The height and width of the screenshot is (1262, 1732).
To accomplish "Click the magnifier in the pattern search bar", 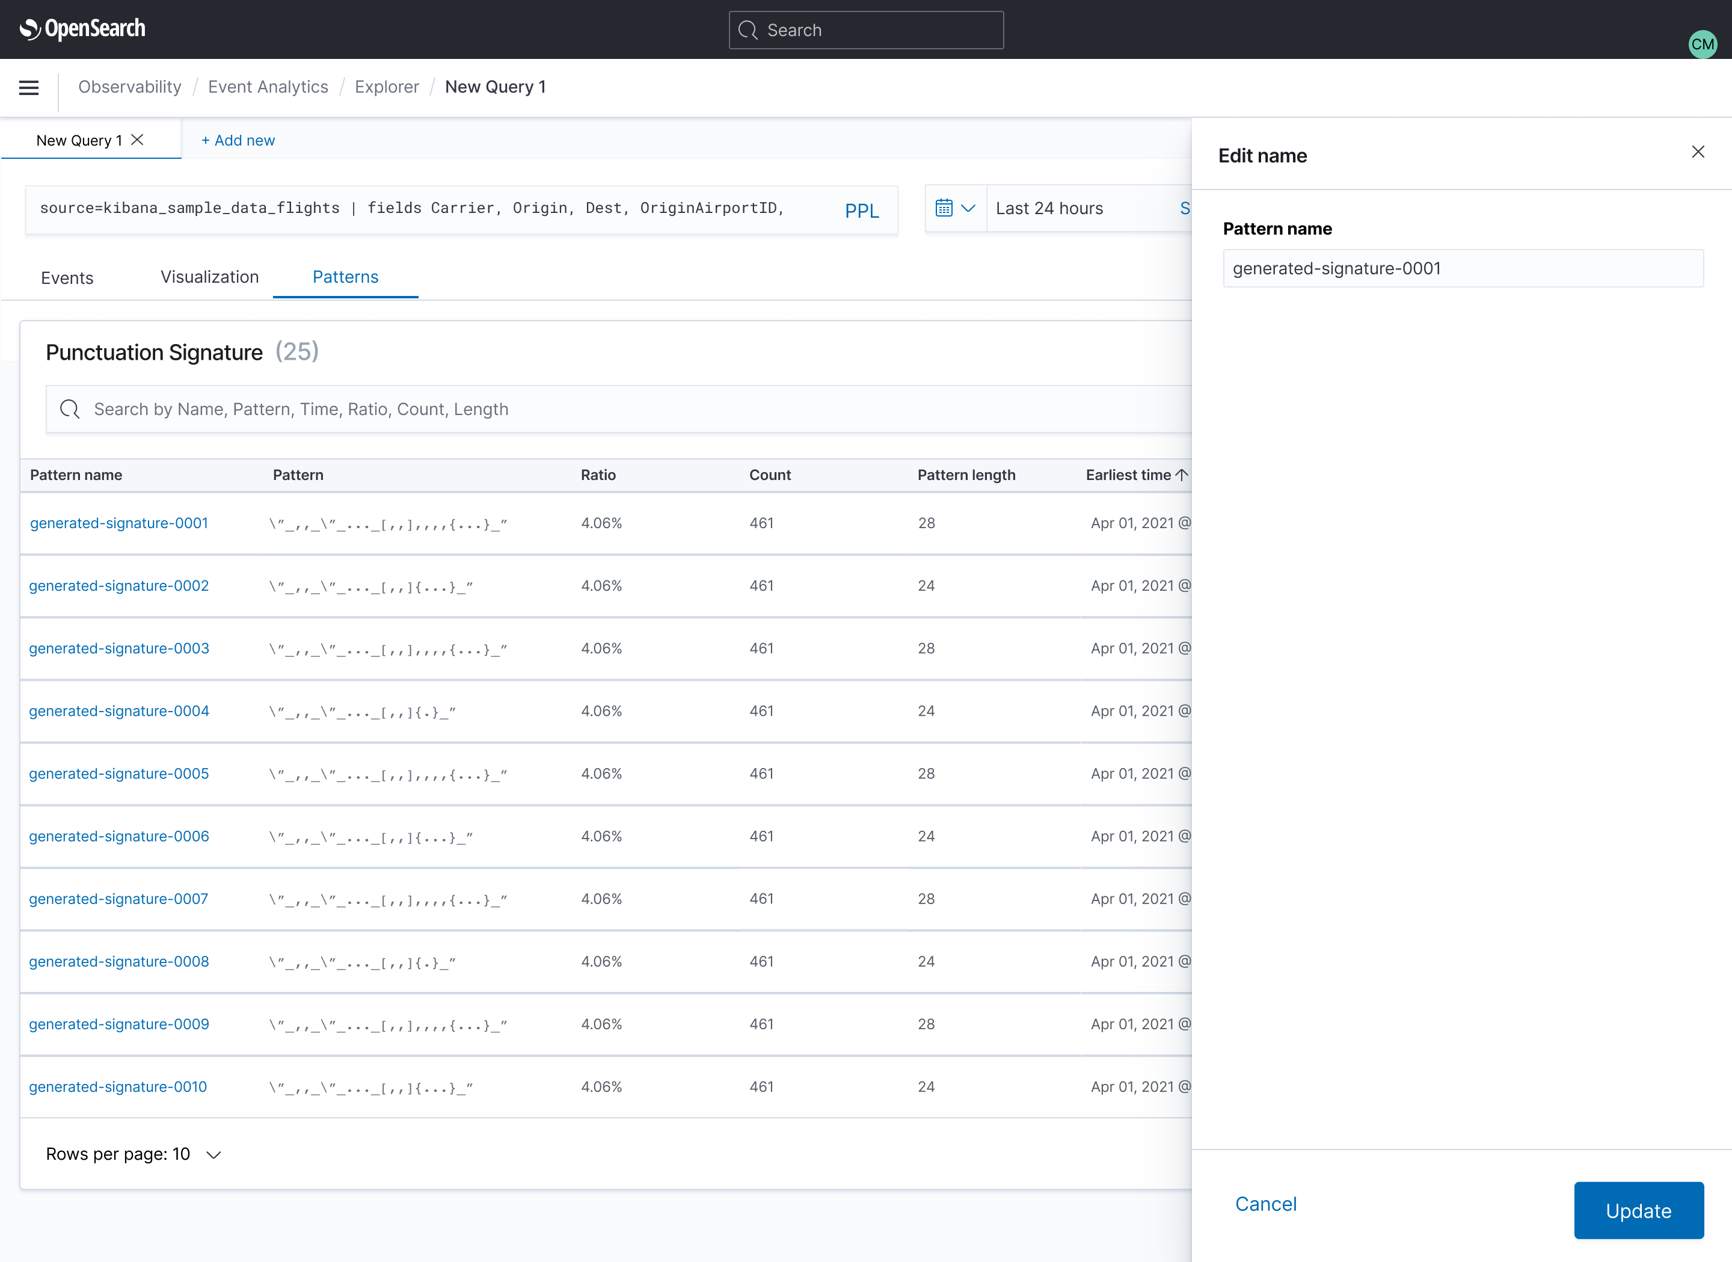I will click(x=70, y=408).
